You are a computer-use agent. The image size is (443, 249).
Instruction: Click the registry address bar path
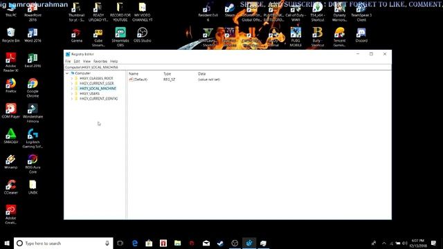[228, 68]
